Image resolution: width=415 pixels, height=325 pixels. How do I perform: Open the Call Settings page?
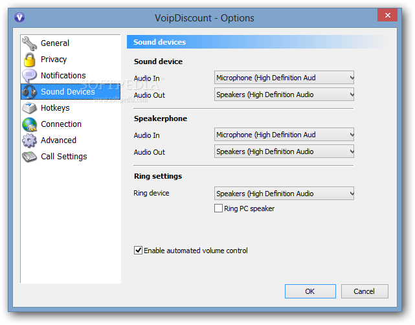coord(71,157)
